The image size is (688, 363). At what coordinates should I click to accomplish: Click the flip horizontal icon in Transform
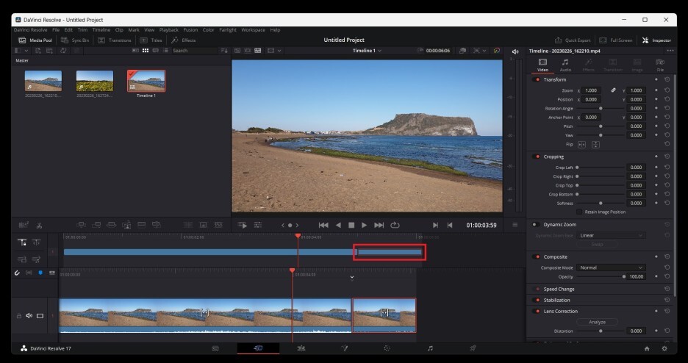[x=581, y=145]
